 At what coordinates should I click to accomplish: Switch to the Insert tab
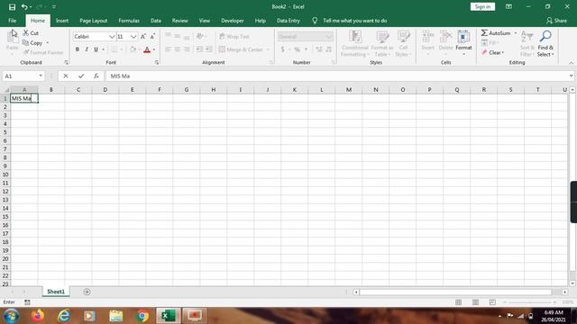click(62, 21)
